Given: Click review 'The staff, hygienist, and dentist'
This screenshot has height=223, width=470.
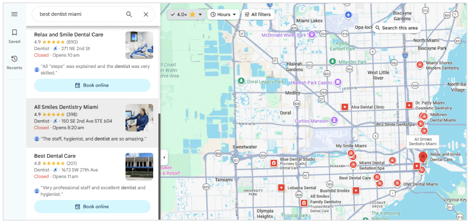Looking at the screenshot, I should (x=94, y=139).
